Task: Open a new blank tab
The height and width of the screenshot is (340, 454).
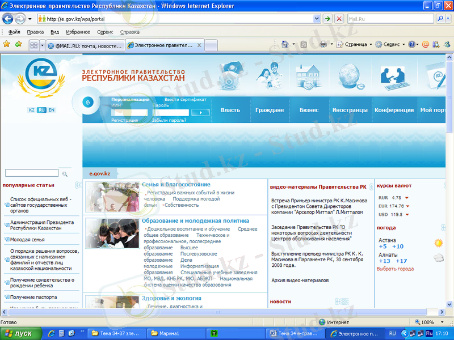Action: tap(211, 46)
